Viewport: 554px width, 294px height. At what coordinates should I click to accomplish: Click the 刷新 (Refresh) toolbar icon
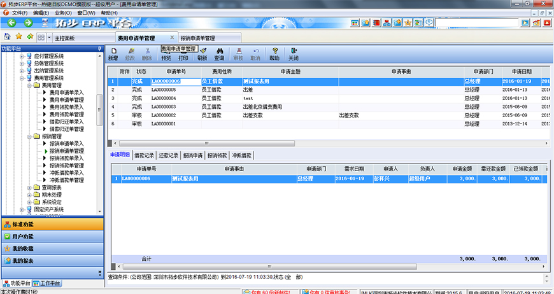[x=202, y=53]
